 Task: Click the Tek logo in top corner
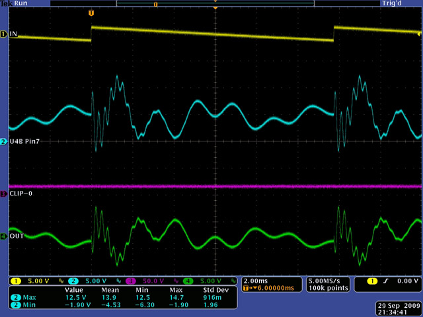click(x=6, y=3)
